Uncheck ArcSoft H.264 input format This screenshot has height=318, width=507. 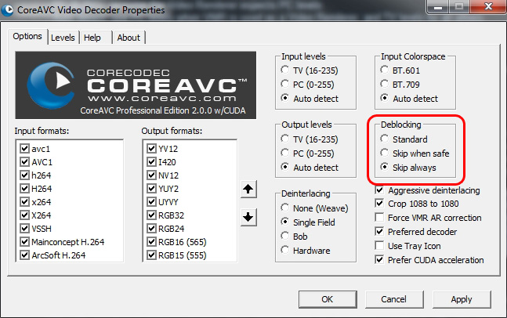click(24, 255)
